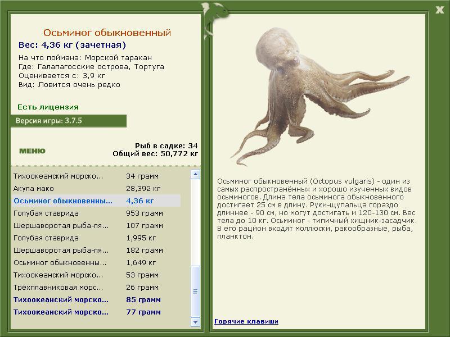Image resolution: width=450 pixels, height=337 pixels.
Task: Click the Вид: Ловится очень редко line
Action: 69,85
